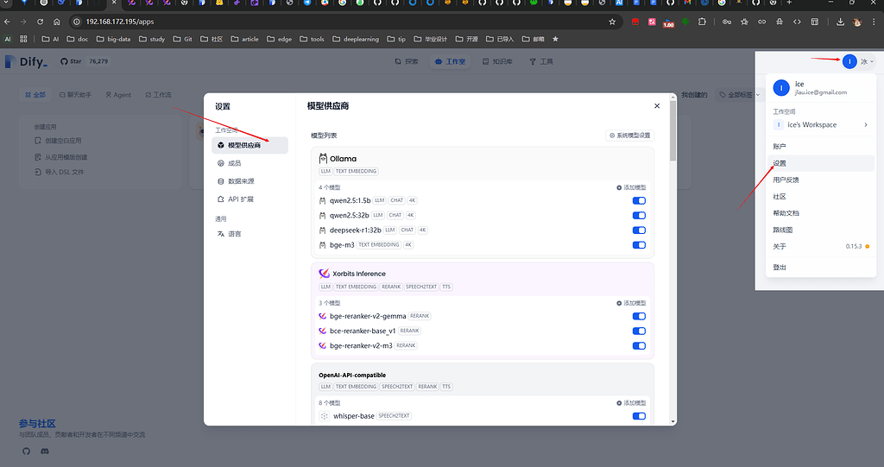The height and width of the screenshot is (467, 884).
Task: Import DSL file
Action: [x=60, y=172]
